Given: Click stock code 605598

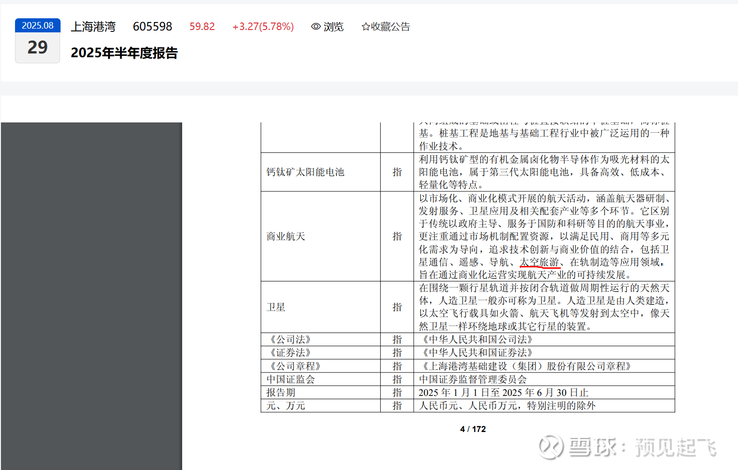Looking at the screenshot, I should [152, 27].
